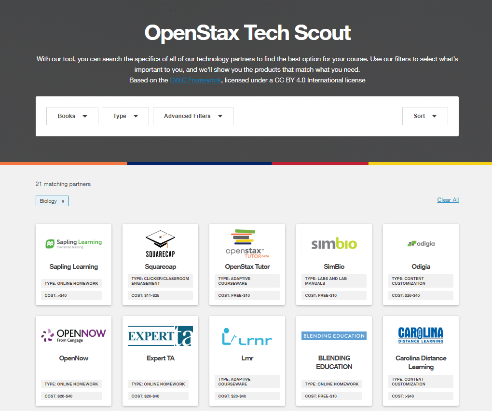Screen dimensions: 492x411
Task: Click the Blending Education banner logo
Action: point(334,336)
